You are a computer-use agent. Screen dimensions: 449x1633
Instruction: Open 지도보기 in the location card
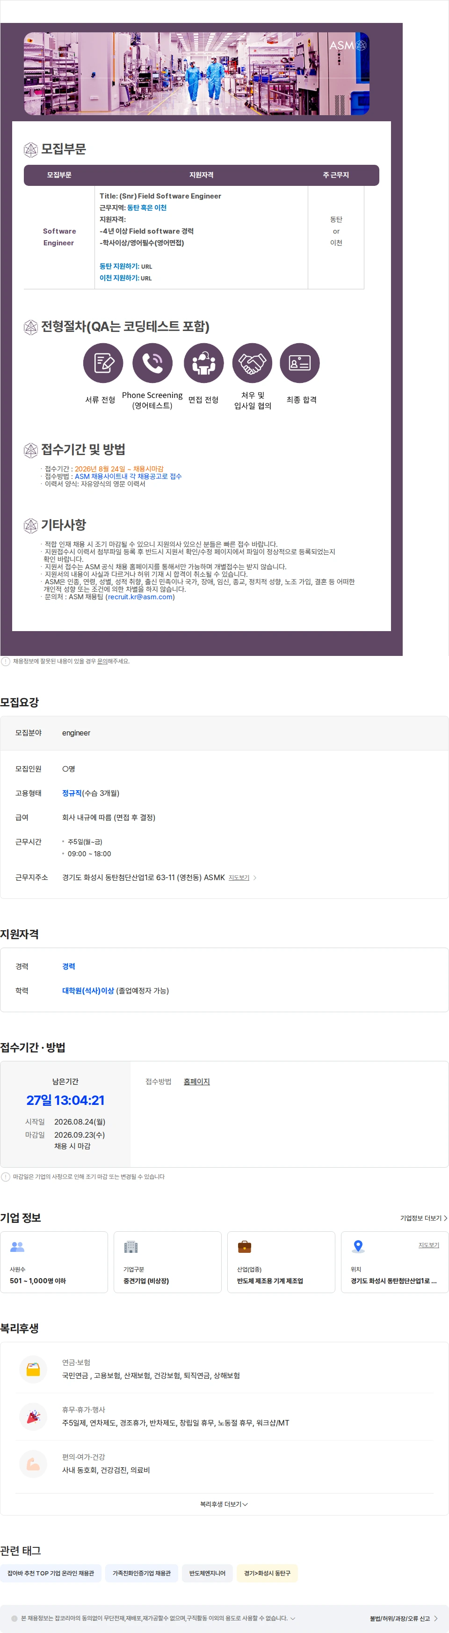point(429,1245)
